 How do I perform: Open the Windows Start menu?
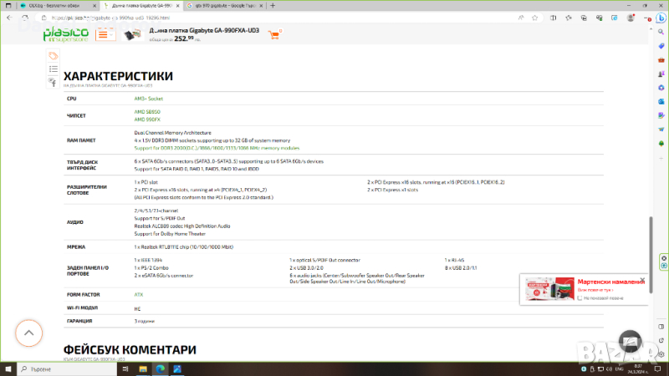click(8, 368)
